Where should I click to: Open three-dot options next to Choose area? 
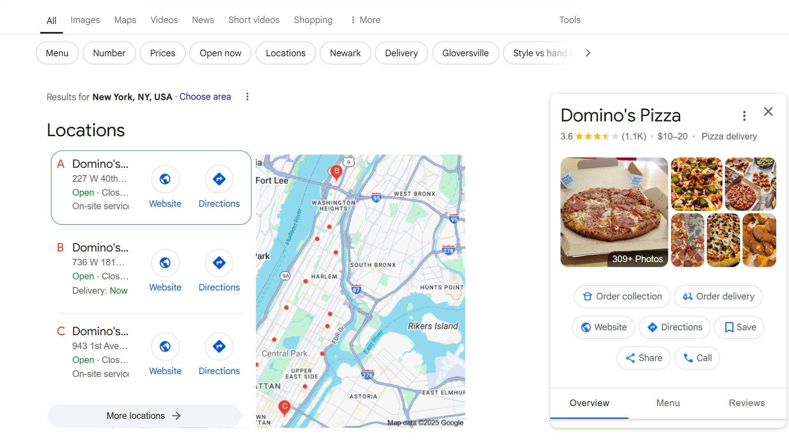[x=247, y=97]
